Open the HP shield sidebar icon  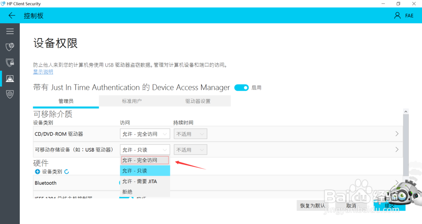point(10,47)
